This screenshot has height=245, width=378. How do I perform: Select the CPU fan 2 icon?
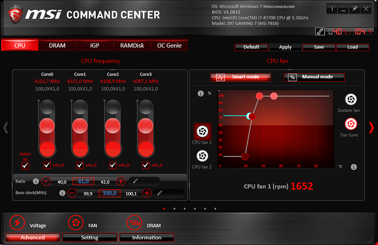coord(202,156)
